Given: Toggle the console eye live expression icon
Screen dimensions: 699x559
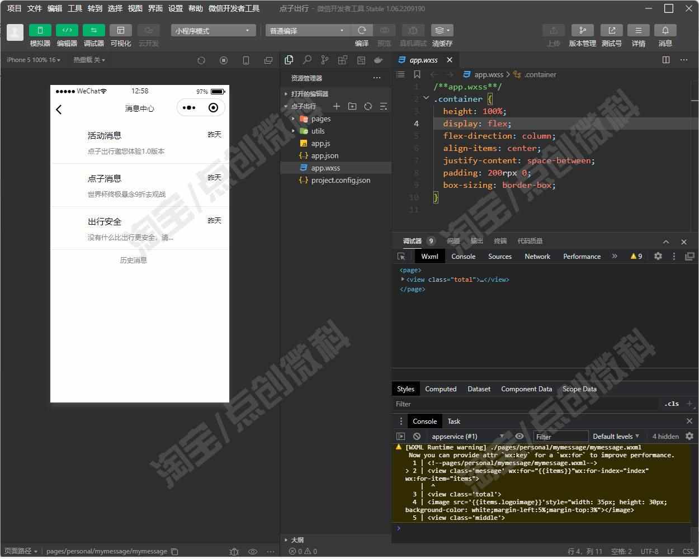Looking at the screenshot, I should [x=519, y=436].
